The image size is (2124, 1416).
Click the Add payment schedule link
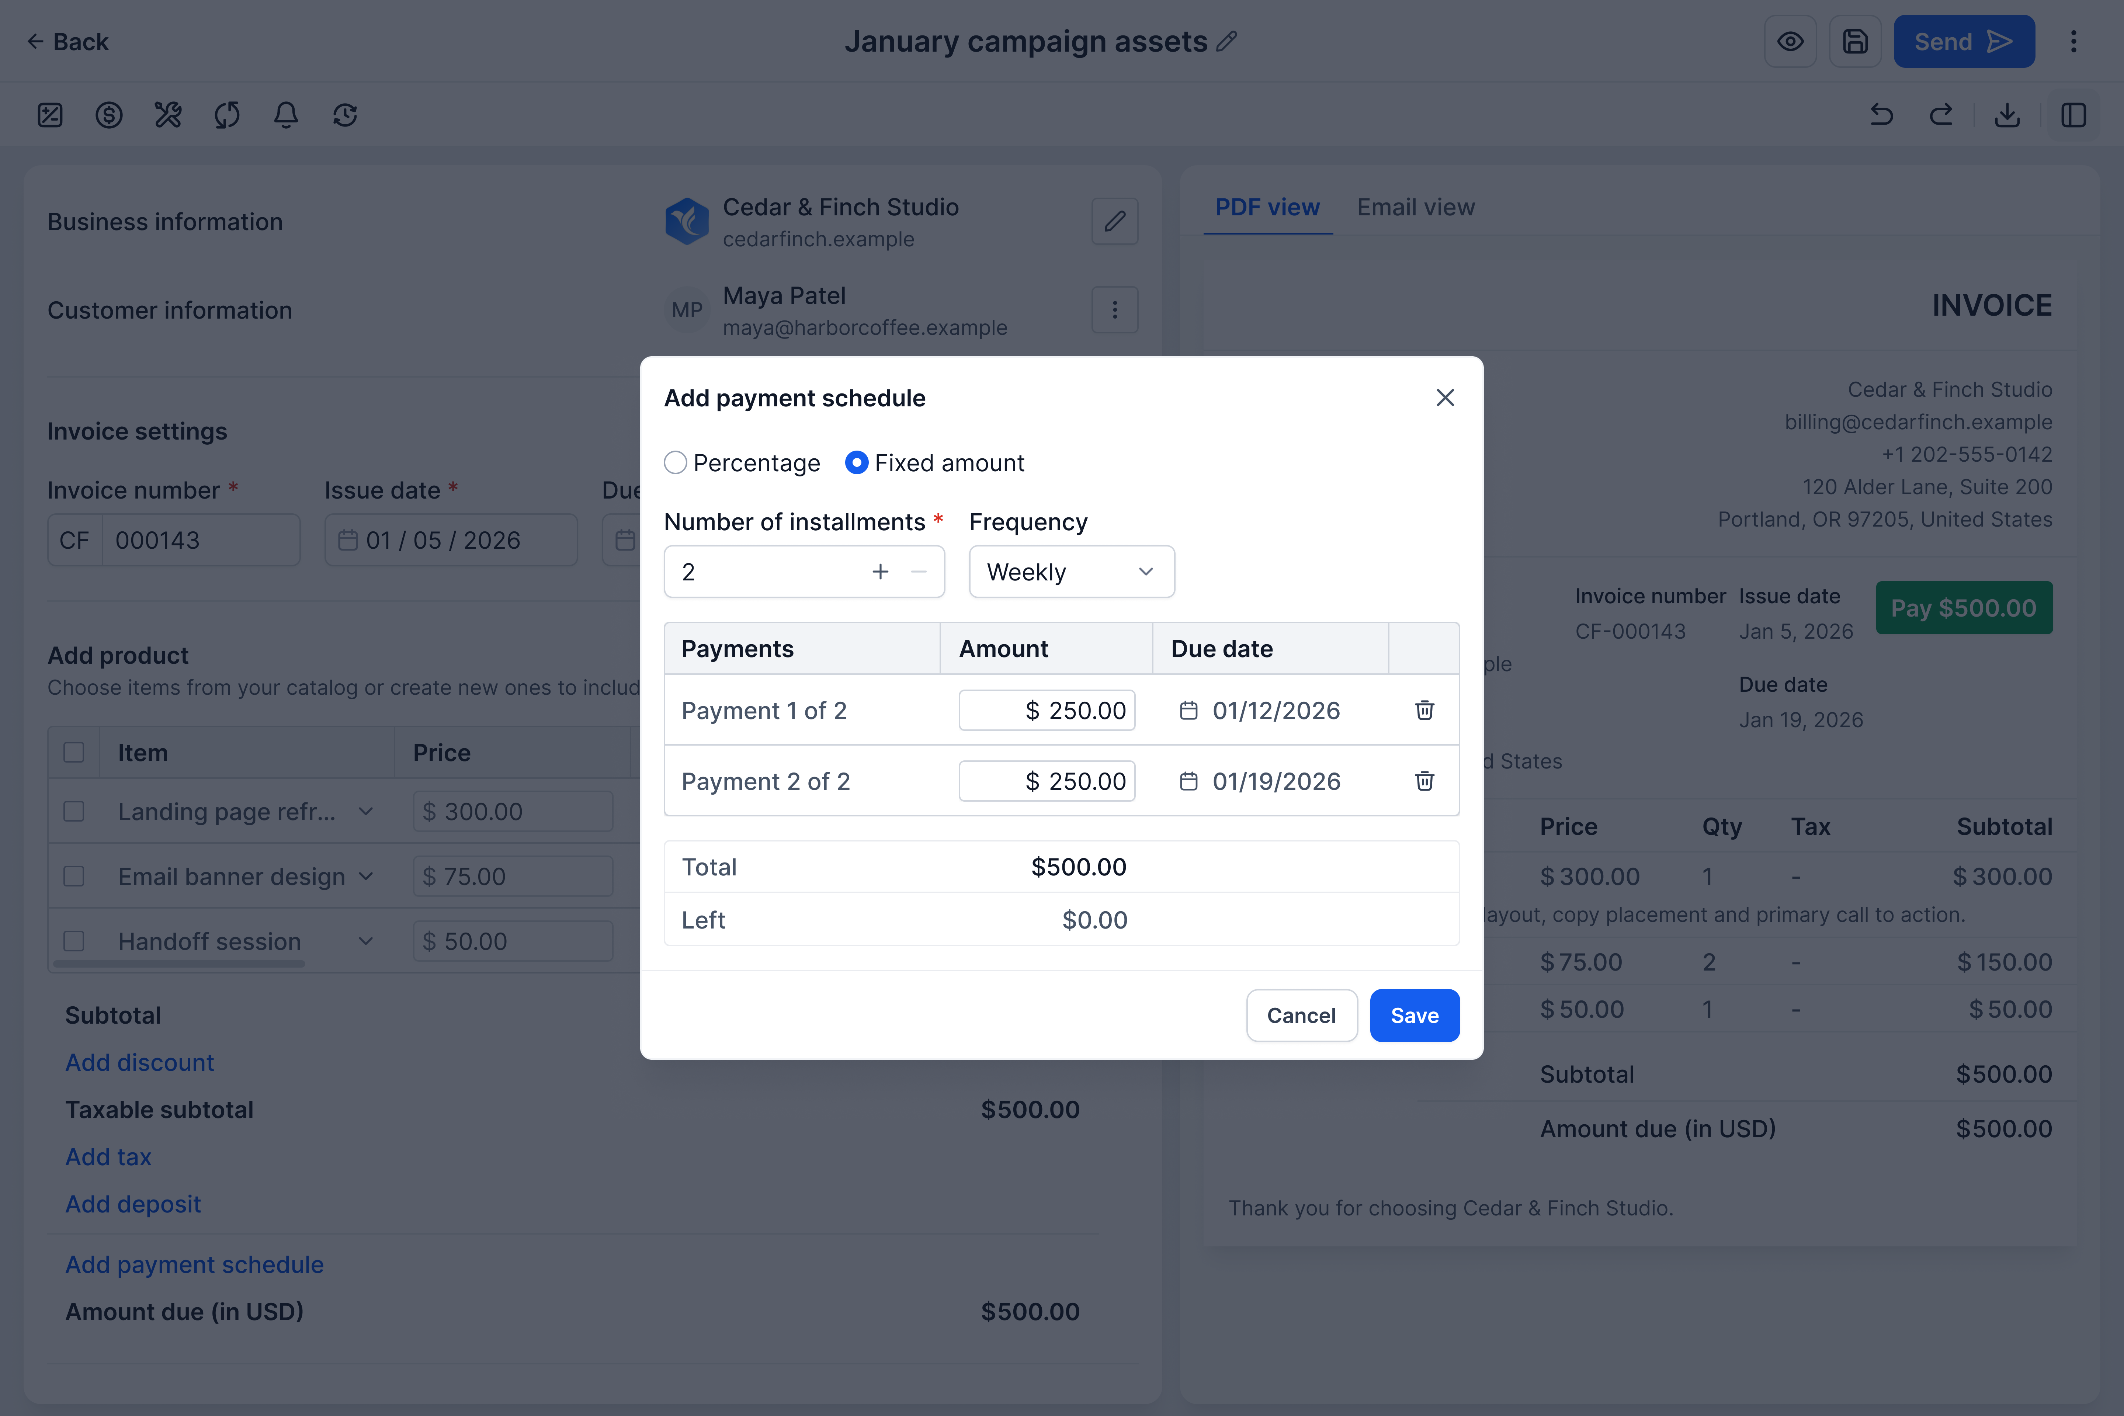coord(194,1264)
